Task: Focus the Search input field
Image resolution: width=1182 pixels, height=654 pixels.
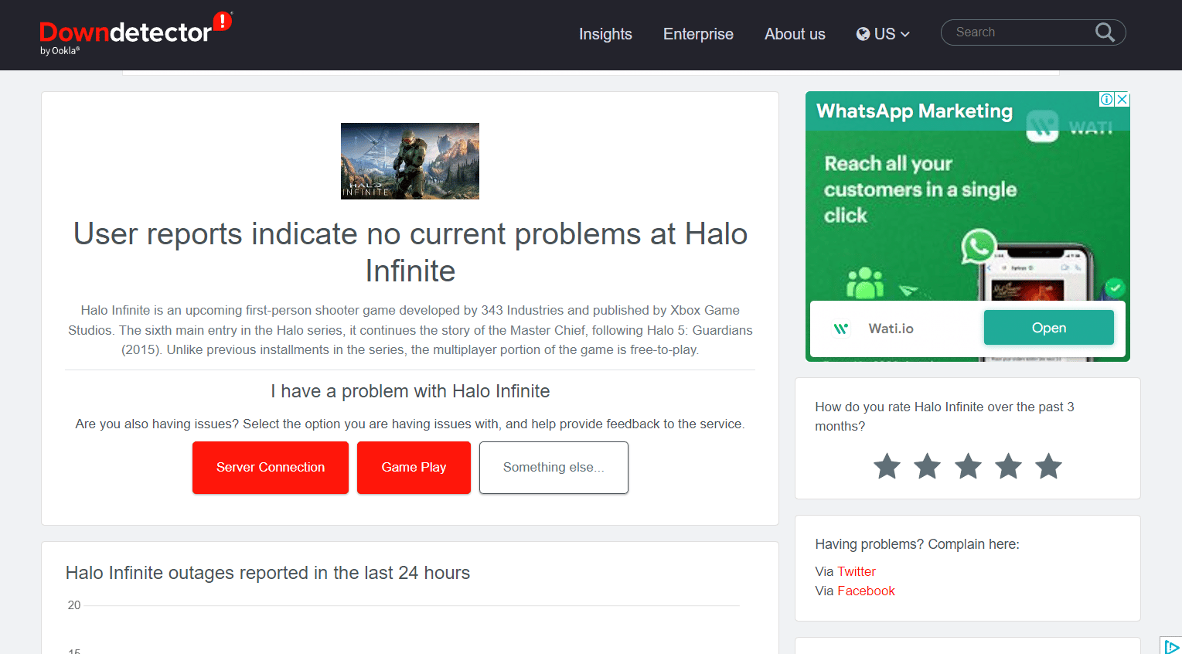Action: 1020,32
